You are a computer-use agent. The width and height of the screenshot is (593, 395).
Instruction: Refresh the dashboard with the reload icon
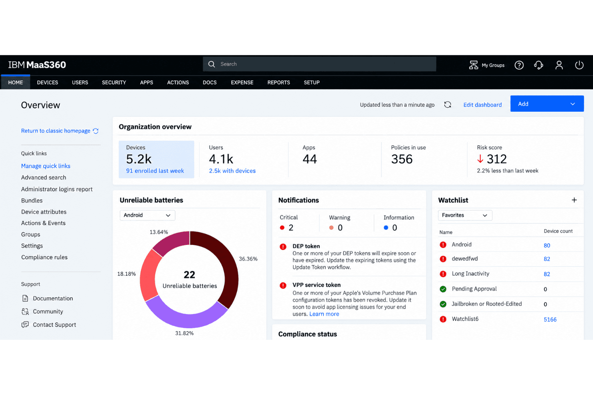448,104
